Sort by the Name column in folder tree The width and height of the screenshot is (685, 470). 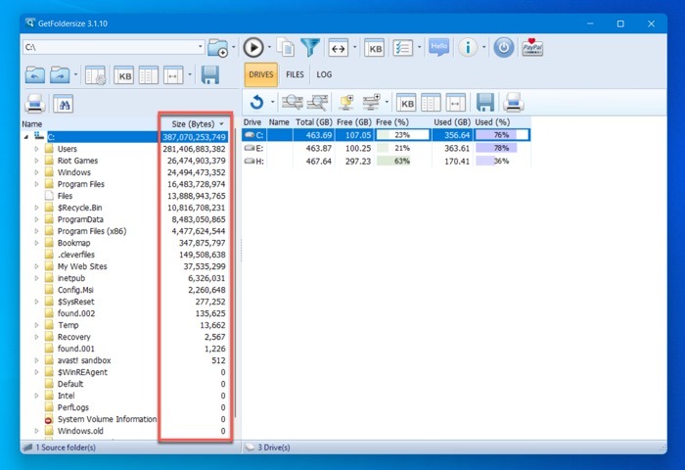click(x=32, y=124)
